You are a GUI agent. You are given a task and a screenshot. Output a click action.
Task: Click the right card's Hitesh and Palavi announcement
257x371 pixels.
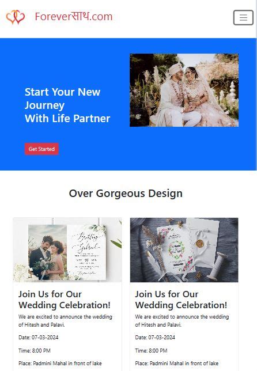(182, 321)
